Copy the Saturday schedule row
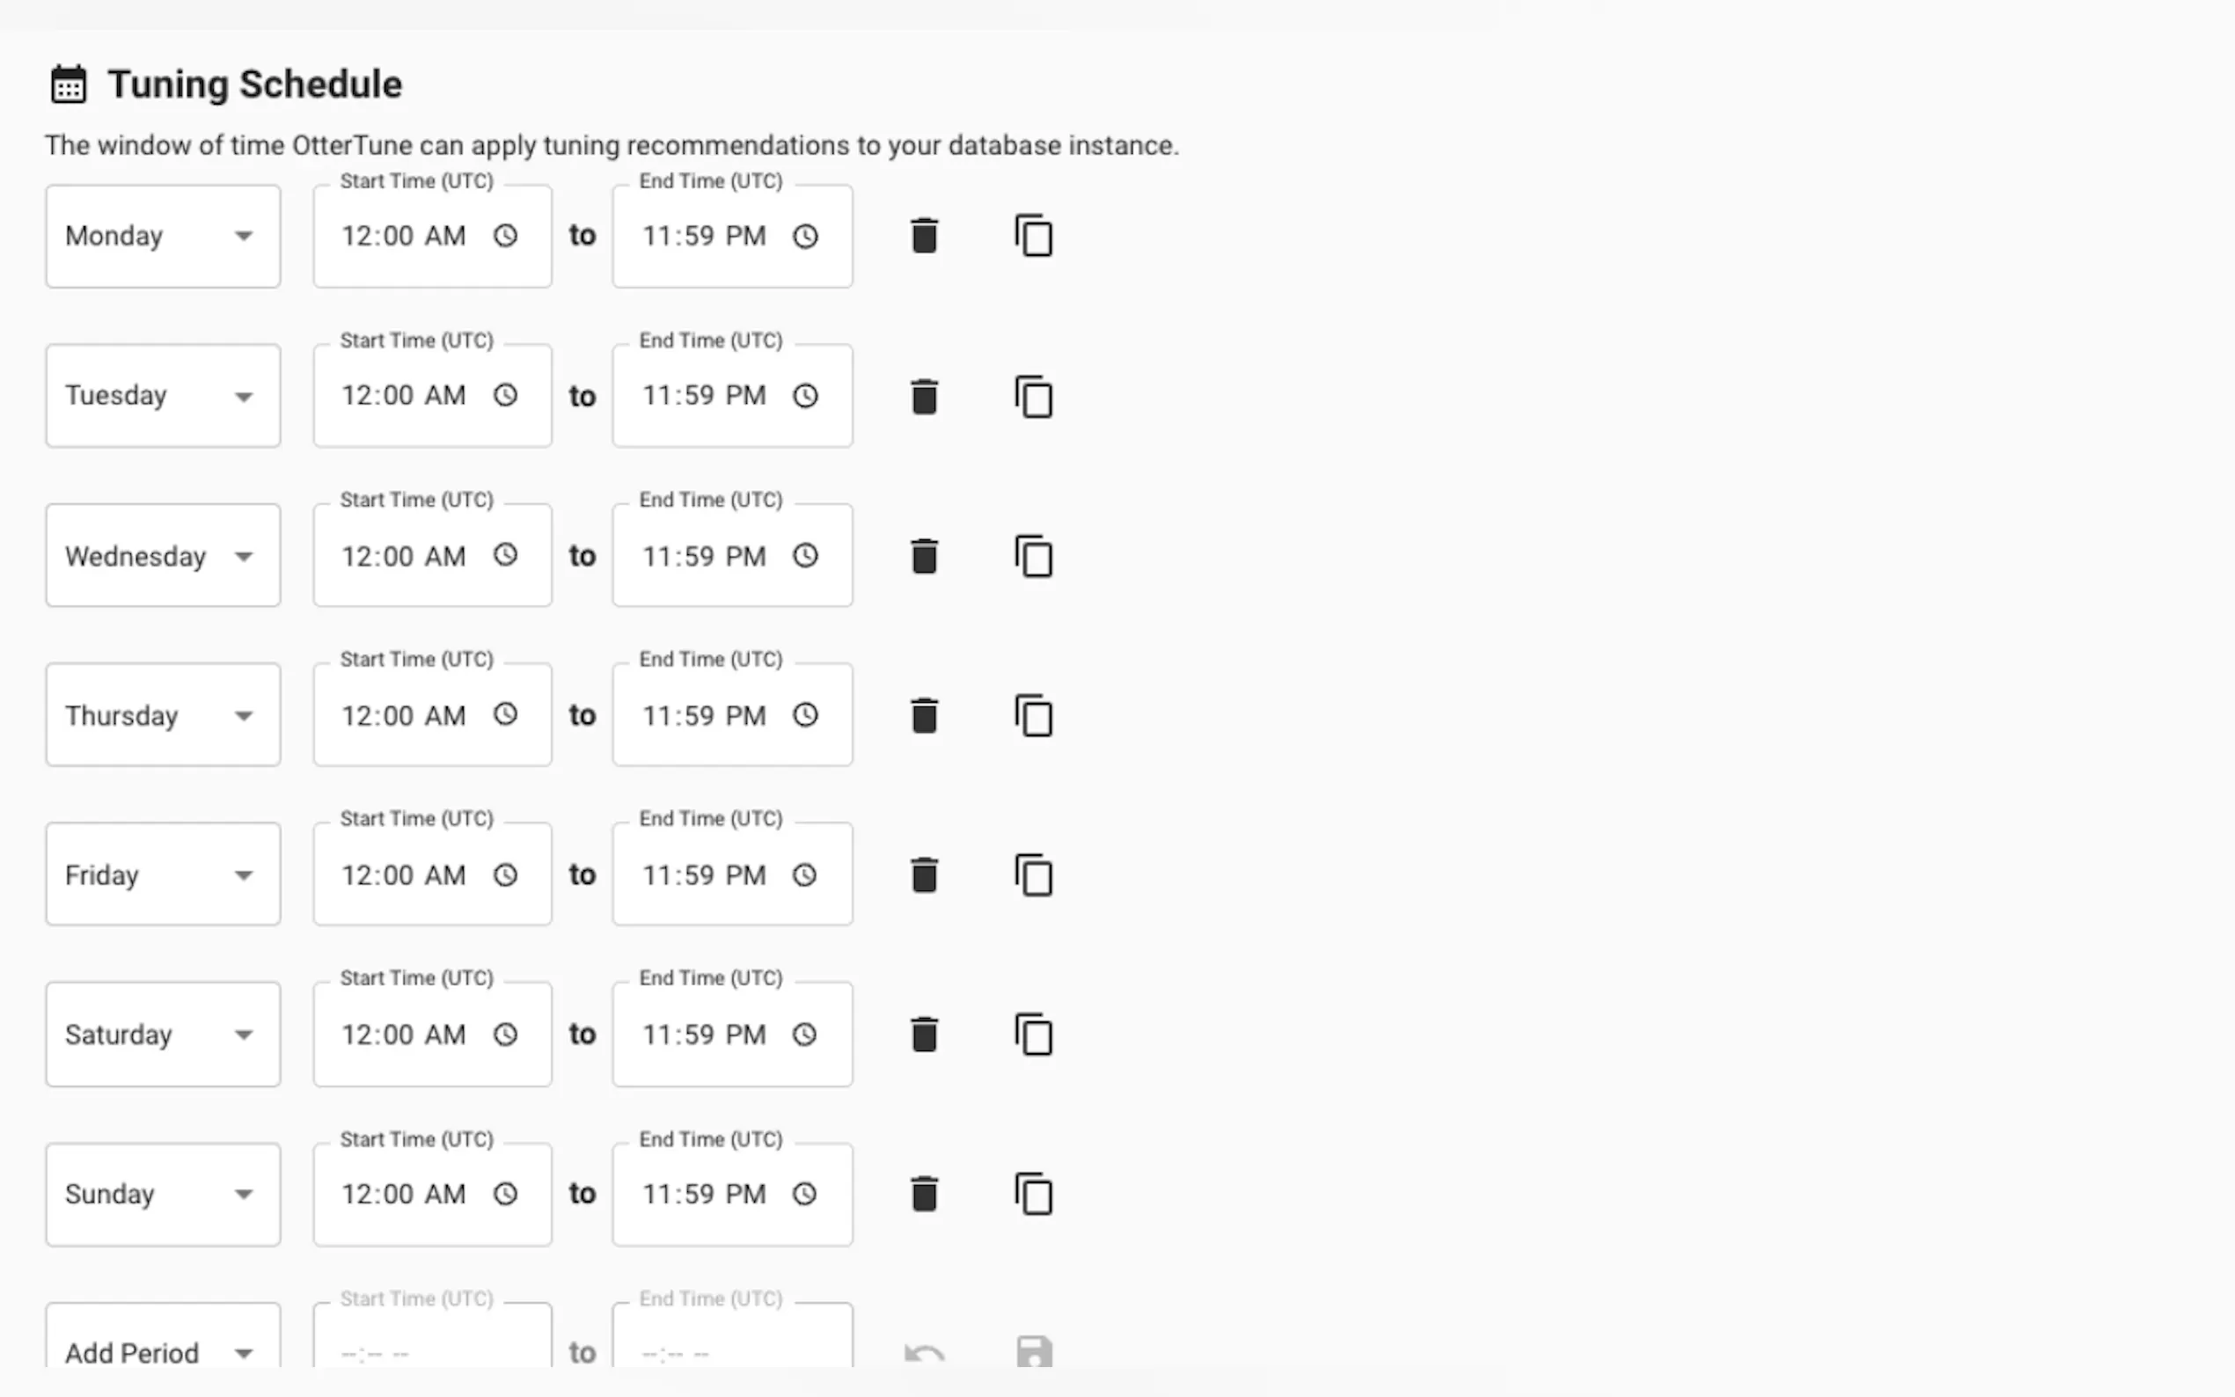This screenshot has height=1397, width=2235. pyautogui.click(x=1034, y=1035)
